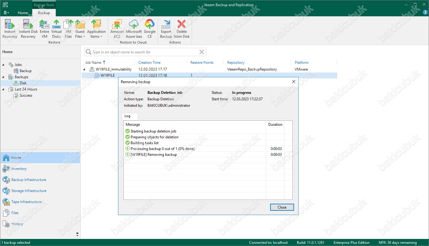Click Backup Tools contextual tab label
The width and height of the screenshot is (429, 246).
click(x=44, y=5)
